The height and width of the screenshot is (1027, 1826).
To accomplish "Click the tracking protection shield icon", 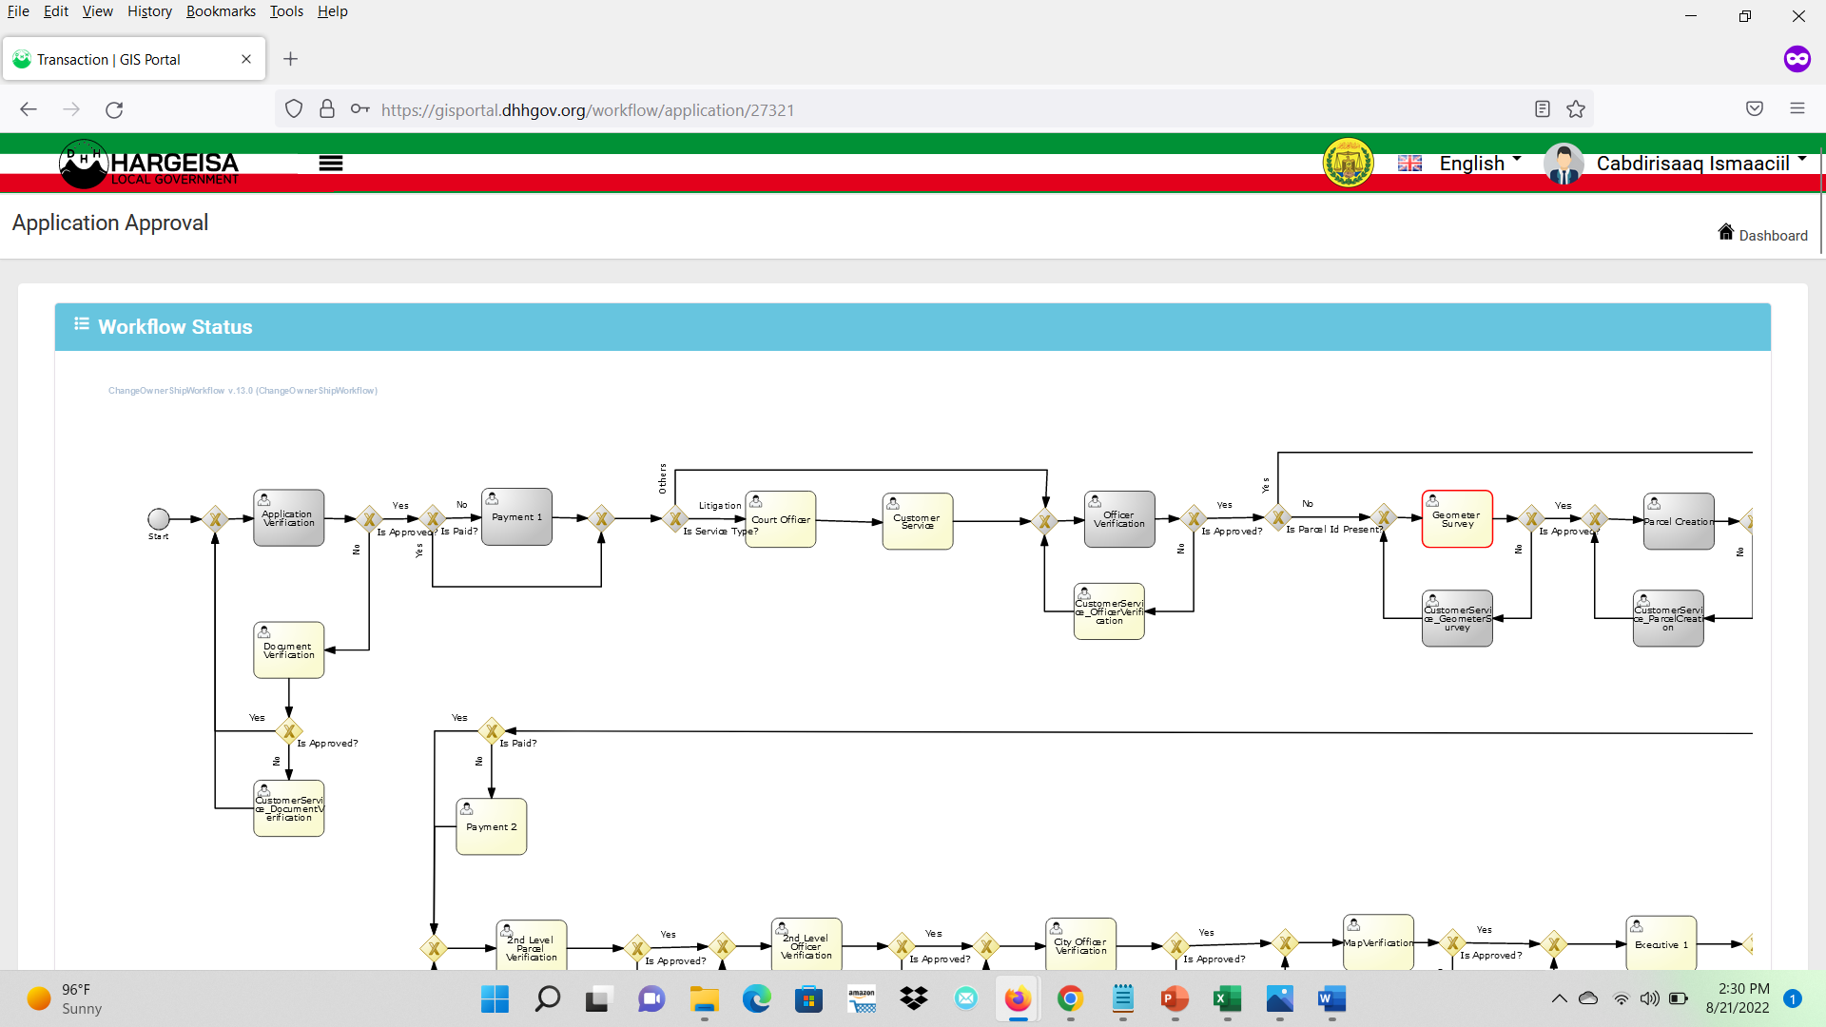I will pos(294,109).
